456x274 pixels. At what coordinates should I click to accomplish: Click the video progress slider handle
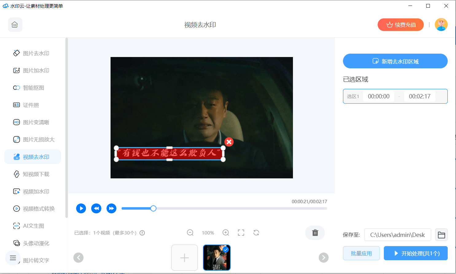153,208
